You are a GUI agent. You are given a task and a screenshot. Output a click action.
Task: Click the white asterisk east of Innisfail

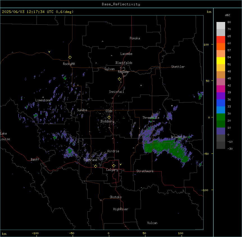[141, 85]
